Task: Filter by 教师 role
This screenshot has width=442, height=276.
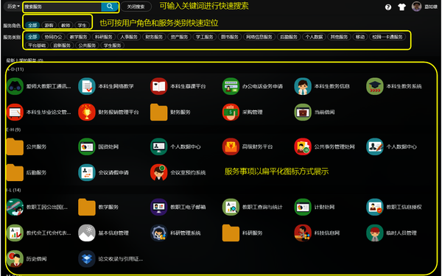Action: point(66,25)
